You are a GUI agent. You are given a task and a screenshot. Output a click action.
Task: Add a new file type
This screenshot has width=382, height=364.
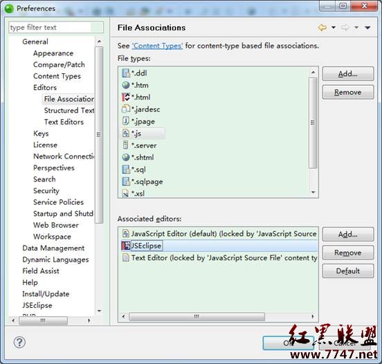point(348,74)
